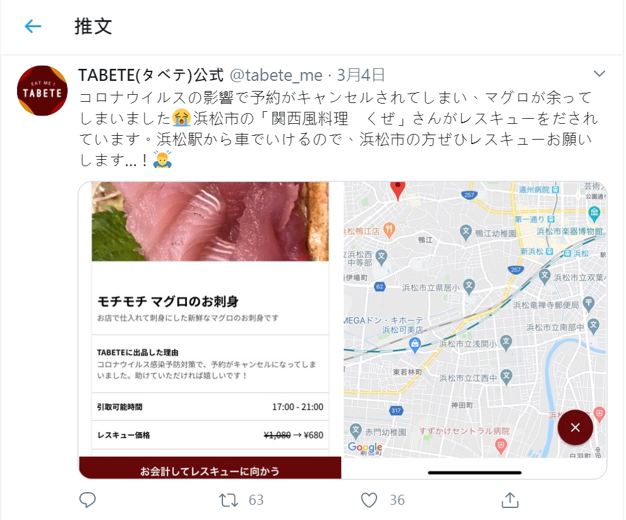Click the reply speech bubble icon
The image size is (626, 520).
point(87,500)
